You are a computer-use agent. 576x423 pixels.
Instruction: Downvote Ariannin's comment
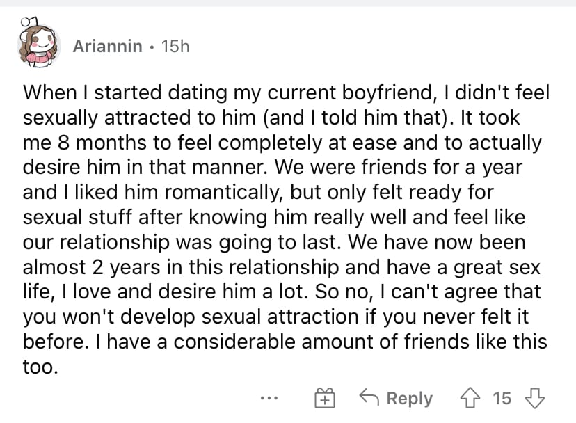pos(534,399)
